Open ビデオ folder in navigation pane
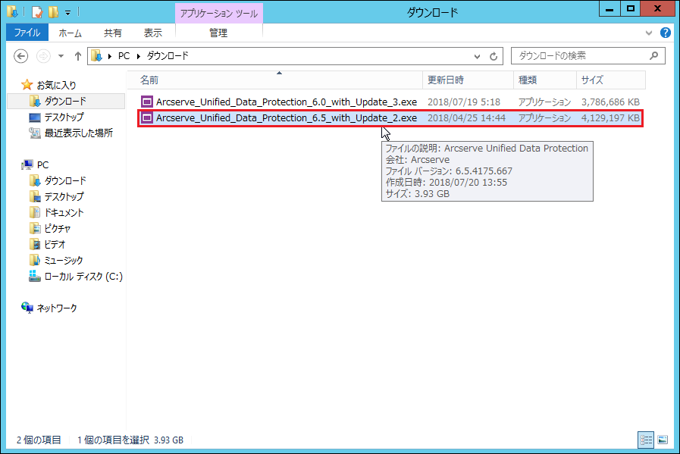680x454 pixels. pyautogui.click(x=55, y=245)
